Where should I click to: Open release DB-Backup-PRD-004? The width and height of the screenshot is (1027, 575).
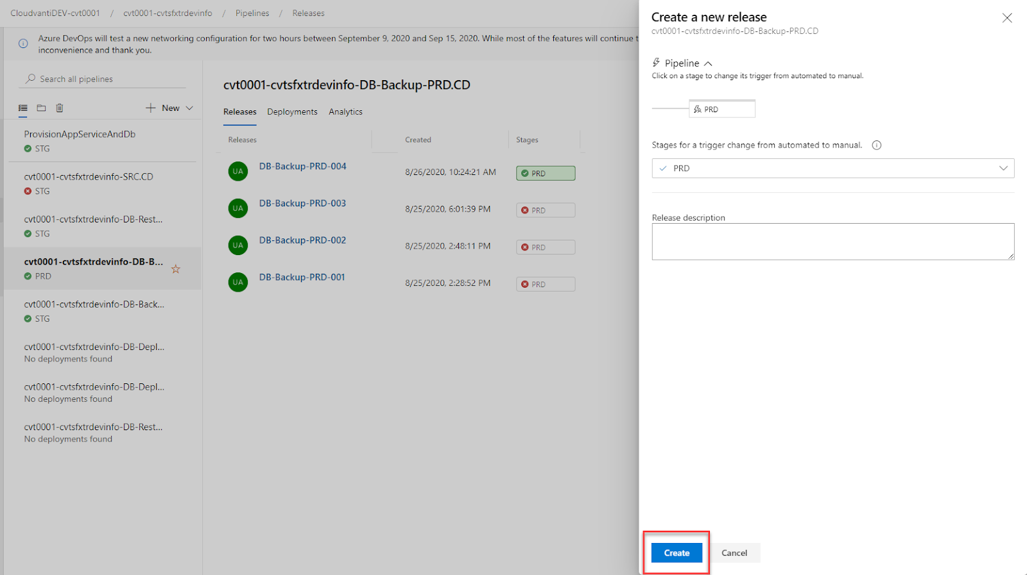tap(302, 166)
